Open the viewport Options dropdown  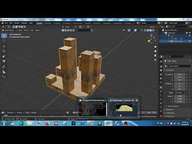tap(153, 27)
